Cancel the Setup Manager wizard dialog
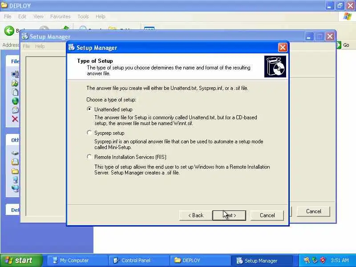The image size is (356, 267). (267, 215)
